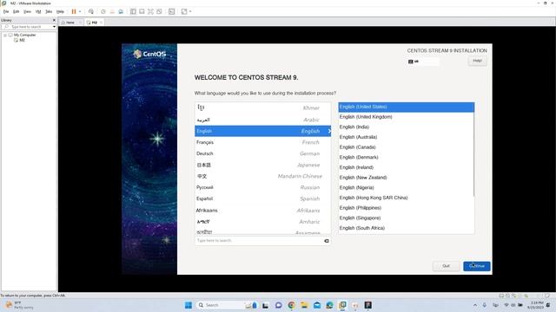Open the Help menu
Image resolution: width=556 pixels, height=312 pixels.
(x=60, y=11)
